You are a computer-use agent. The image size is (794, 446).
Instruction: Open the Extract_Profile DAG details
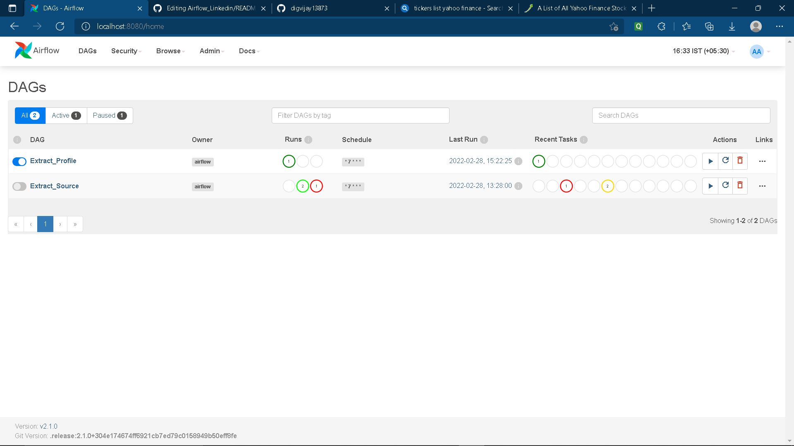click(x=53, y=161)
